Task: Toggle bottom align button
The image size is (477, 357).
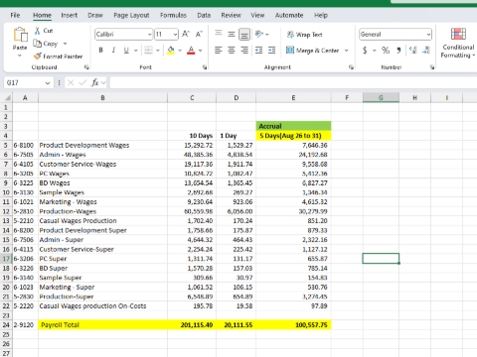Action: click(x=244, y=34)
